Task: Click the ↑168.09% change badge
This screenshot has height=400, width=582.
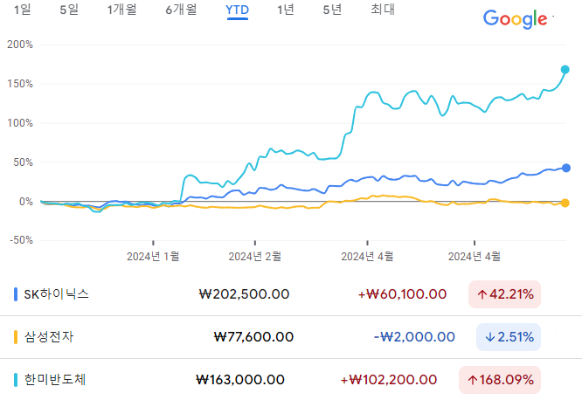Action: [500, 380]
